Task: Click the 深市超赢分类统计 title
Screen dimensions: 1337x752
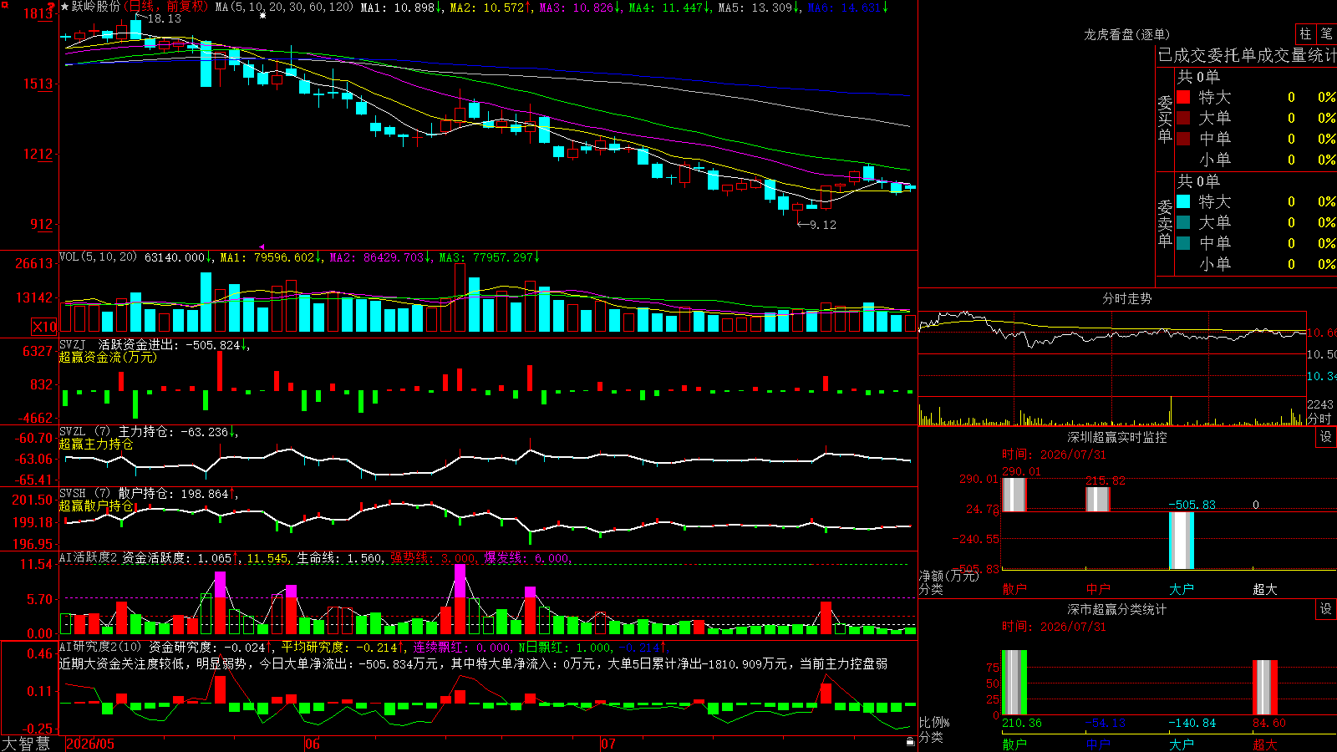Action: 1117,609
